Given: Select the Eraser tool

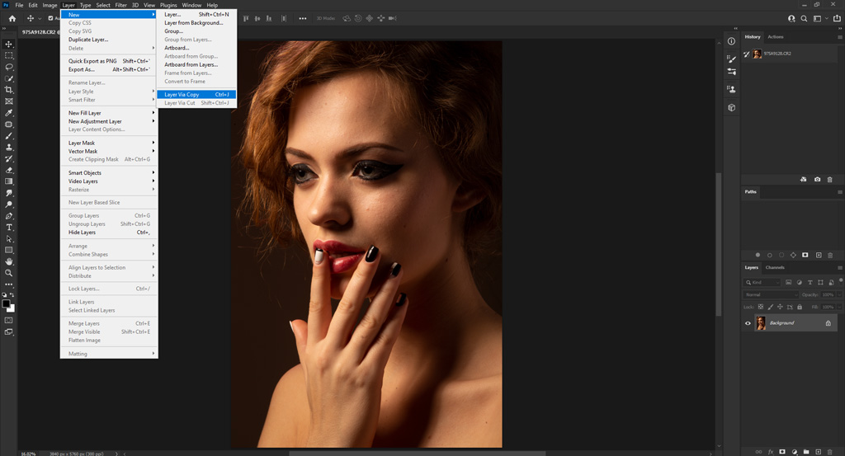Looking at the screenshot, I should coord(8,170).
